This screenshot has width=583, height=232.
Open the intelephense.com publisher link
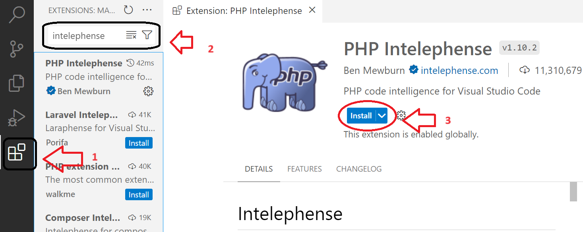[459, 71]
